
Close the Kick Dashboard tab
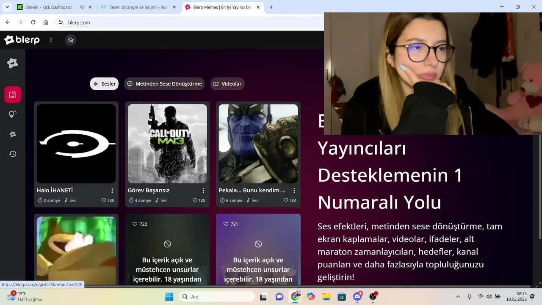coord(90,7)
